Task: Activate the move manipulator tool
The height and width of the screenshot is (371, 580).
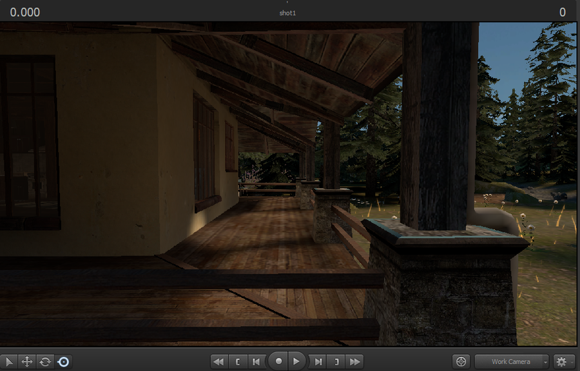Action: pos(27,361)
